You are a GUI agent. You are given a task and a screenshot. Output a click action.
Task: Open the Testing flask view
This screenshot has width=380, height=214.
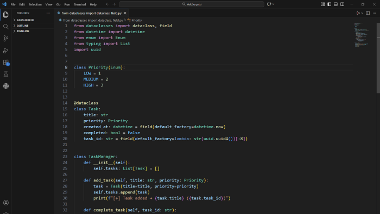6,74
